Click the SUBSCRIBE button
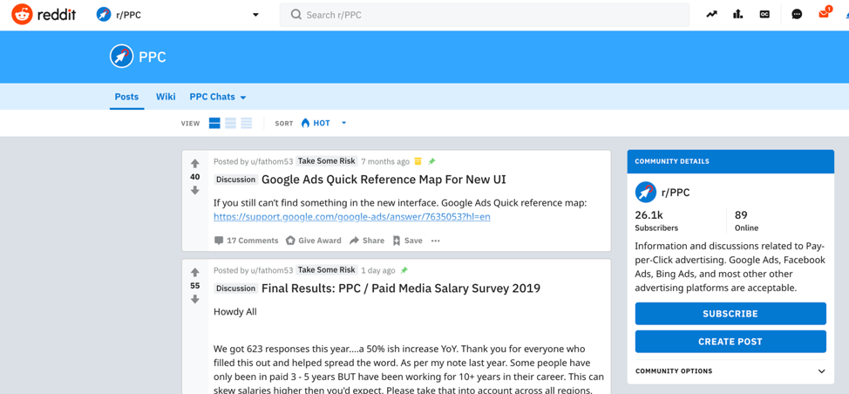The width and height of the screenshot is (849, 394). 730,314
